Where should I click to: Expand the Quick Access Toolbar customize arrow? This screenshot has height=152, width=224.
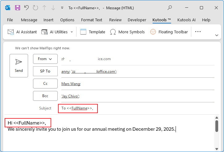pyautogui.click(x=62, y=8)
